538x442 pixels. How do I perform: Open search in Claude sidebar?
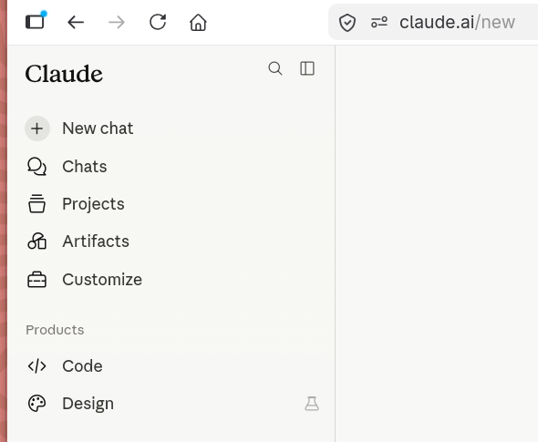click(x=275, y=68)
